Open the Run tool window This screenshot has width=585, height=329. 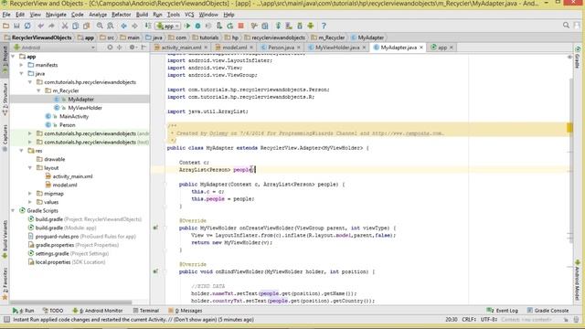[23, 311]
